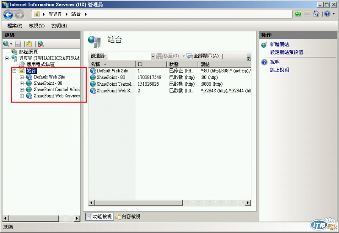Click the help question mark icon in Actions pane

pyautogui.click(x=264, y=62)
